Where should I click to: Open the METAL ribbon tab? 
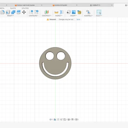pyautogui.click(x=2, y=8)
